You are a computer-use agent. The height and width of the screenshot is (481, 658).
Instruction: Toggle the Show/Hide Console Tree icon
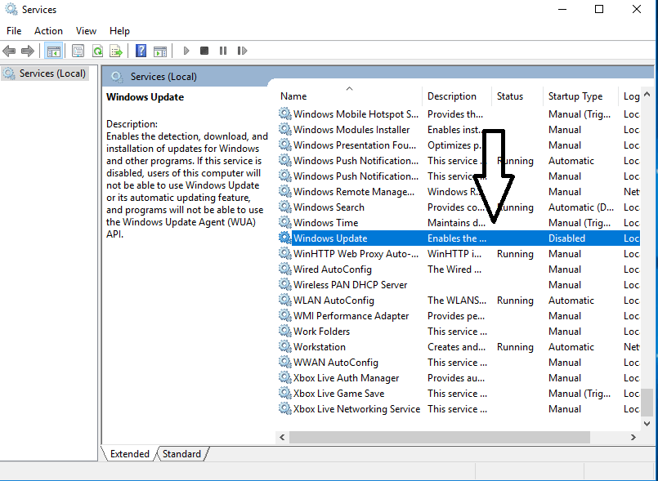pyautogui.click(x=54, y=51)
